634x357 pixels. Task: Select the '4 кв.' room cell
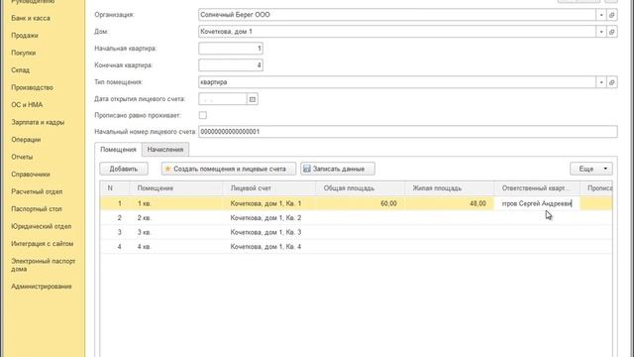click(x=176, y=247)
